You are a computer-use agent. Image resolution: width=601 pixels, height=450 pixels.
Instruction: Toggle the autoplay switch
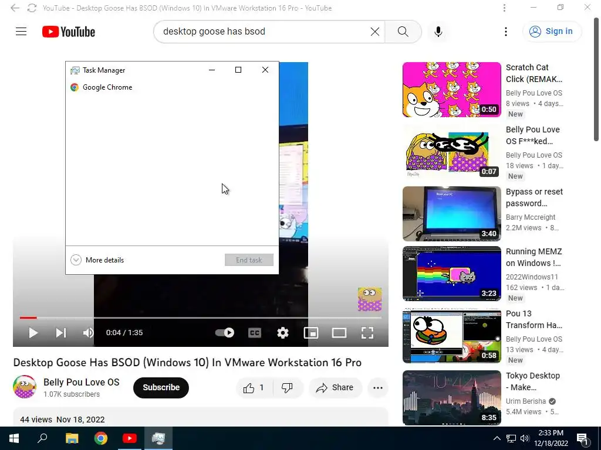(x=225, y=333)
